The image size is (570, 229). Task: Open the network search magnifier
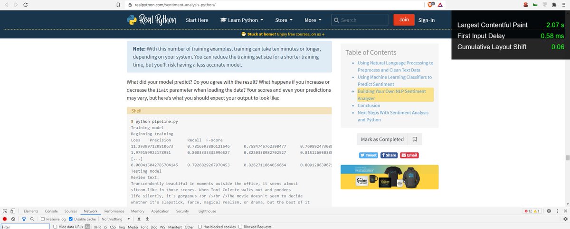pos(32,219)
